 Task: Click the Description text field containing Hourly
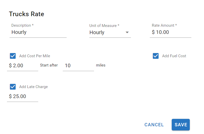(x=38, y=32)
